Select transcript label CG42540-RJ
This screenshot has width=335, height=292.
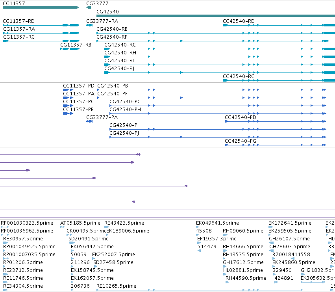[x=119, y=69]
